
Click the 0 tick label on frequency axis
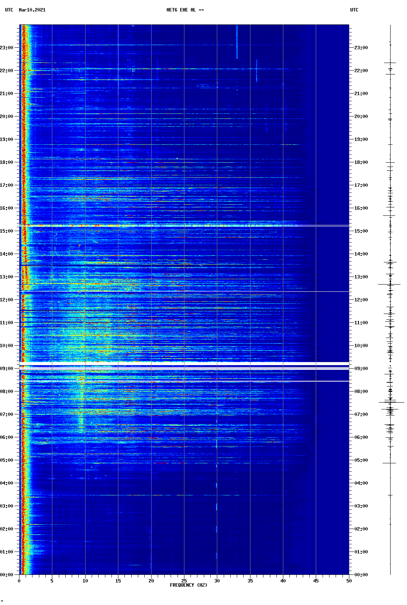click(19, 581)
